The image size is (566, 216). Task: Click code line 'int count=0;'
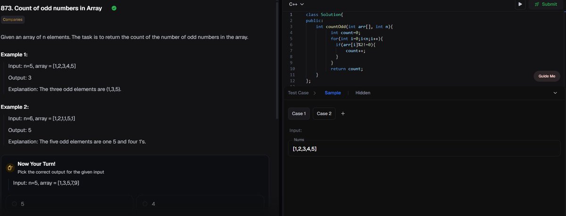tap(345, 32)
